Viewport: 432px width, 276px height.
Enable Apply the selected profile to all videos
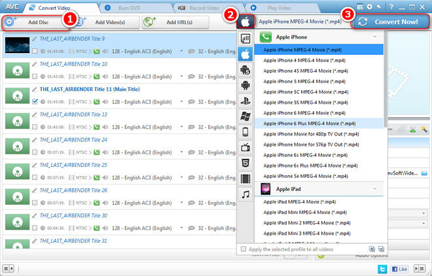(243, 249)
